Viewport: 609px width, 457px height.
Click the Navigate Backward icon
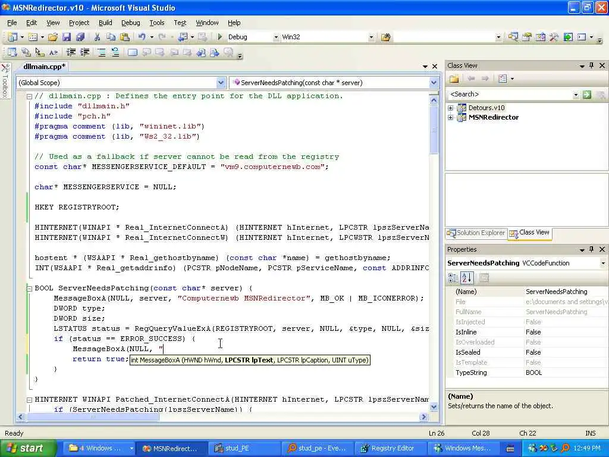183,37
